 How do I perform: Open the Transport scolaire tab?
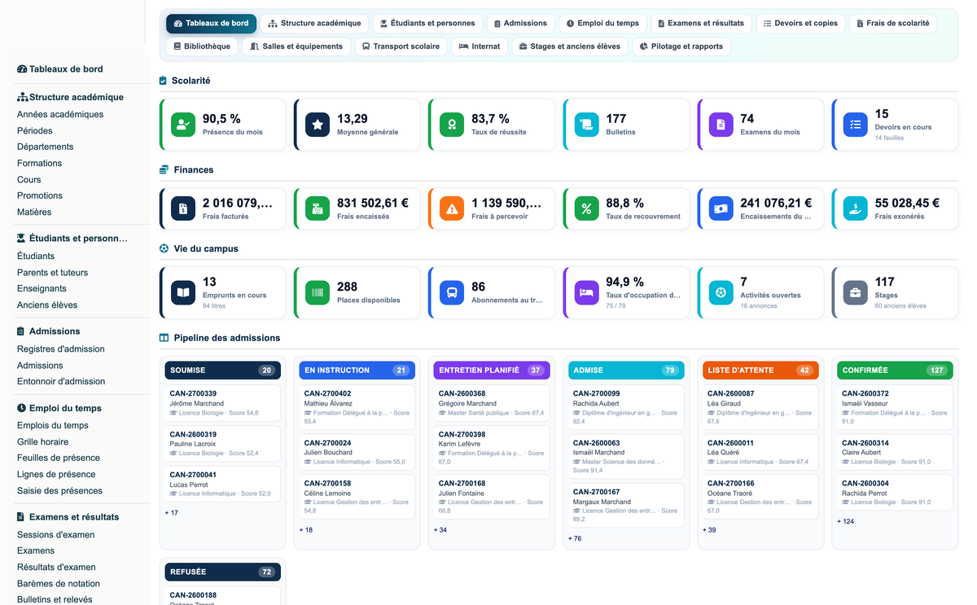[x=401, y=46]
